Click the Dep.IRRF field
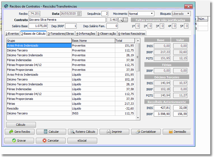 pyautogui.click(x=71, y=26)
